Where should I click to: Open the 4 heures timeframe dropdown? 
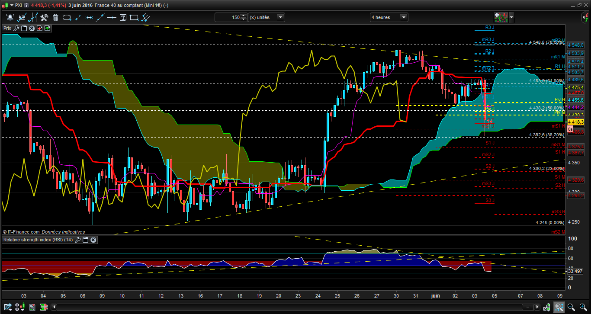(x=404, y=17)
